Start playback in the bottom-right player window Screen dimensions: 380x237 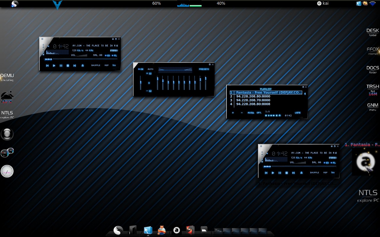(x=273, y=173)
